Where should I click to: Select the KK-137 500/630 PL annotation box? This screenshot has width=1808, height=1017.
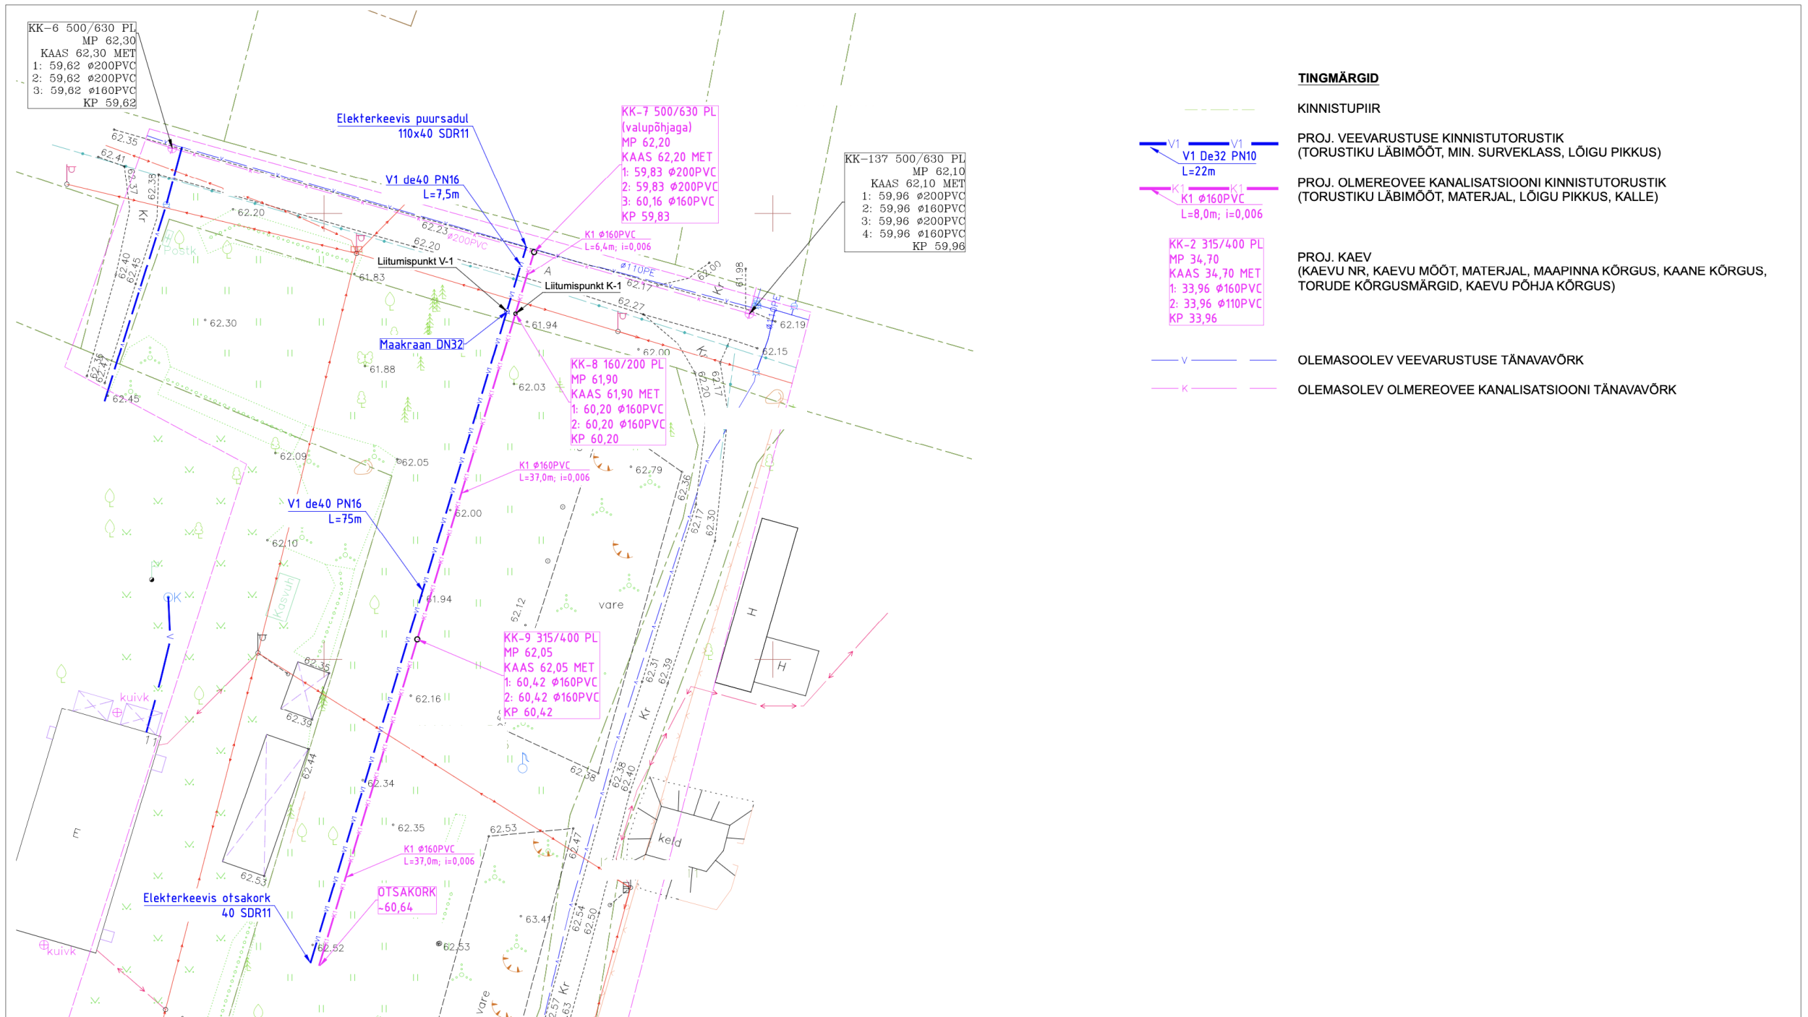pyautogui.click(x=905, y=202)
